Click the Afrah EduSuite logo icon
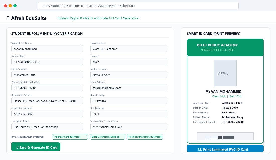The height and width of the screenshot is (160, 276). (x=8, y=18)
